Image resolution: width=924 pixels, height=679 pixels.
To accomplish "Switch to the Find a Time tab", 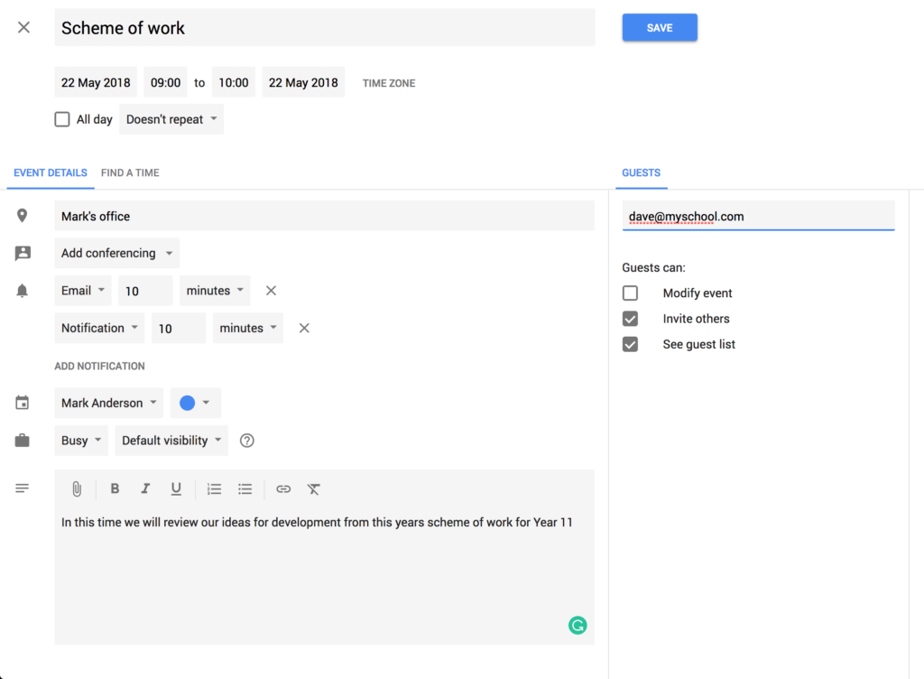I will [x=130, y=172].
